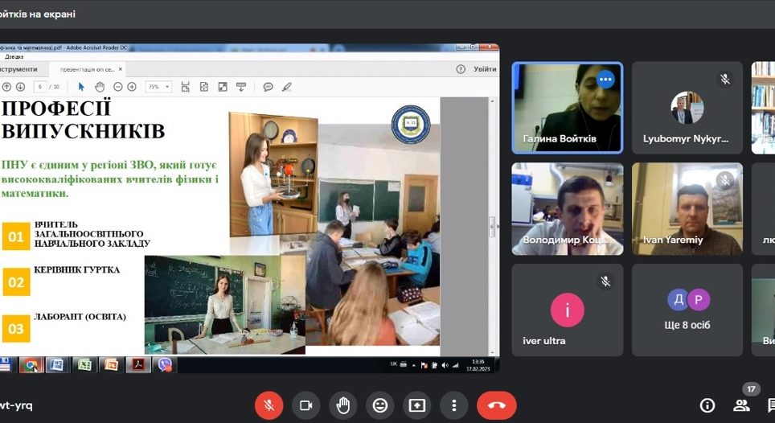Open options on Галина Войтків's video tile
The width and height of the screenshot is (775, 423).
coord(605,79)
